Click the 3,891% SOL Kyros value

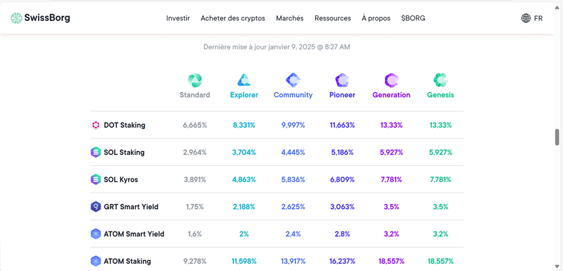coord(195,179)
